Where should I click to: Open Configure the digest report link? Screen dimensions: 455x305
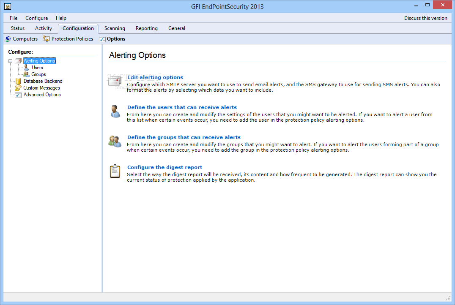tap(164, 167)
